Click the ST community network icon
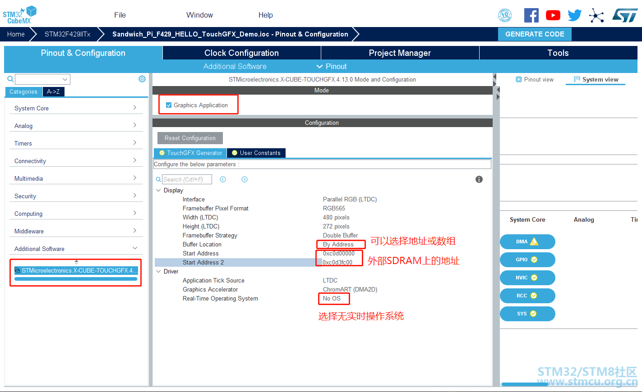 coord(596,16)
